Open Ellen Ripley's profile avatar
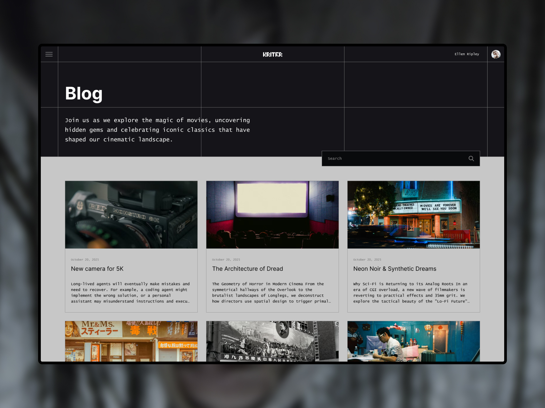Screen dimensions: 545x408 point(496,54)
